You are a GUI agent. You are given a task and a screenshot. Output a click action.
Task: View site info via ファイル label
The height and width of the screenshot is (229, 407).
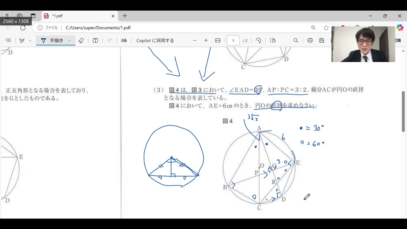pyautogui.click(x=48, y=28)
